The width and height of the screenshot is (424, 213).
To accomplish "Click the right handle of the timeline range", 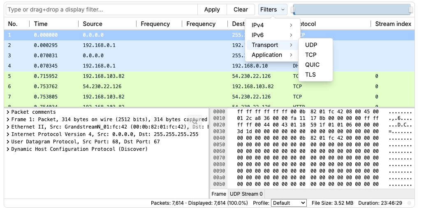I will 410,9.
